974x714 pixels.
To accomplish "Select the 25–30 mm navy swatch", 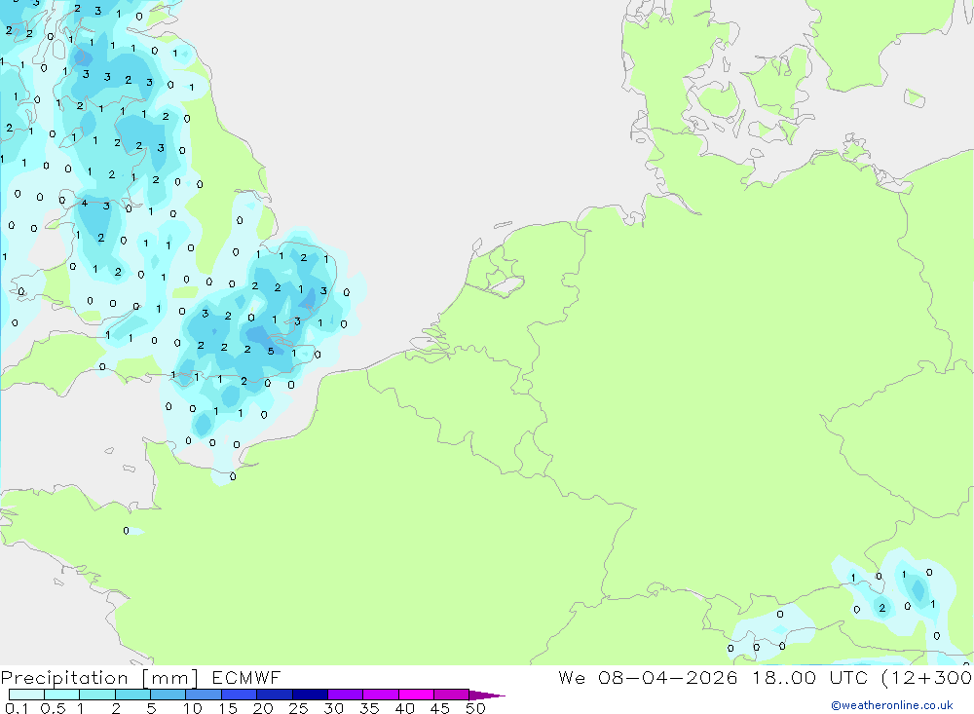I will pyautogui.click(x=310, y=695).
